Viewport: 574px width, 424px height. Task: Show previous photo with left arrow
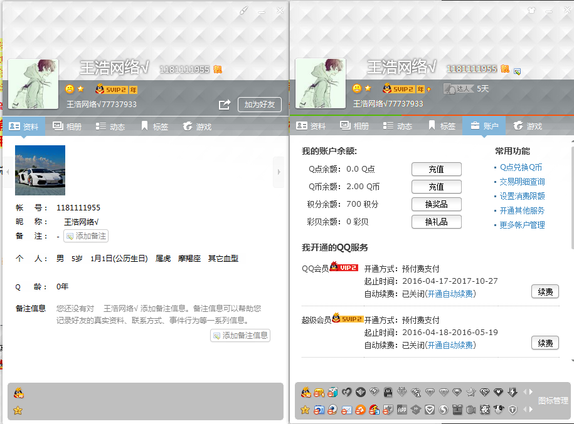pos(8,172)
